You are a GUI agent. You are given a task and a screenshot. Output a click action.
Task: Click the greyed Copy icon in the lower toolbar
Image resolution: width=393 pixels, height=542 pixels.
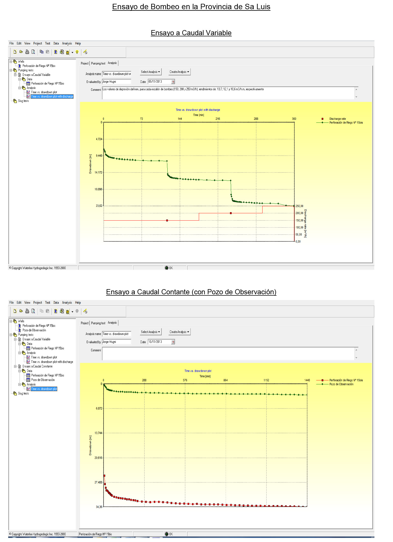coord(41,311)
